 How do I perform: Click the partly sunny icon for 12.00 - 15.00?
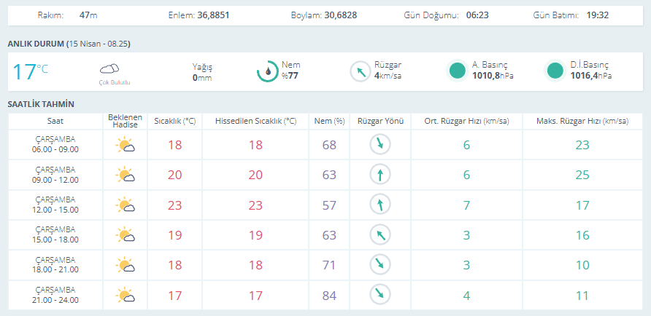(126, 205)
